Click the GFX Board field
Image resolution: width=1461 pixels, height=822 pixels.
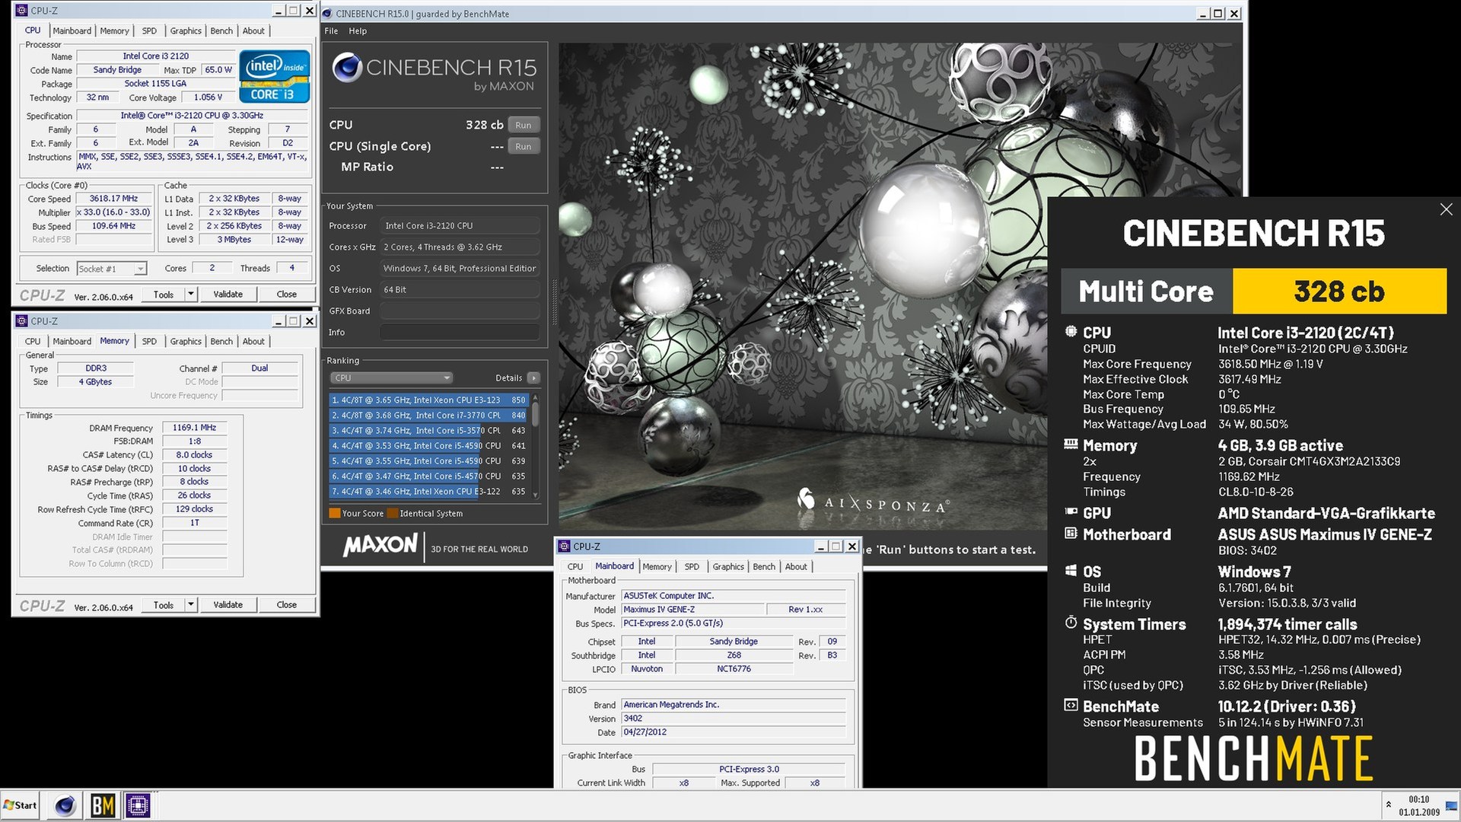[460, 311]
